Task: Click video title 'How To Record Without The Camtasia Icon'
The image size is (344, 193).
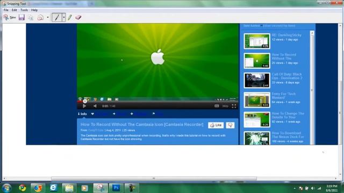Action: (142, 124)
